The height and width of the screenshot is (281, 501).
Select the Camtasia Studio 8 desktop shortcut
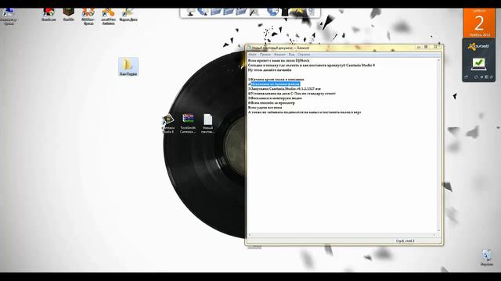(x=168, y=123)
